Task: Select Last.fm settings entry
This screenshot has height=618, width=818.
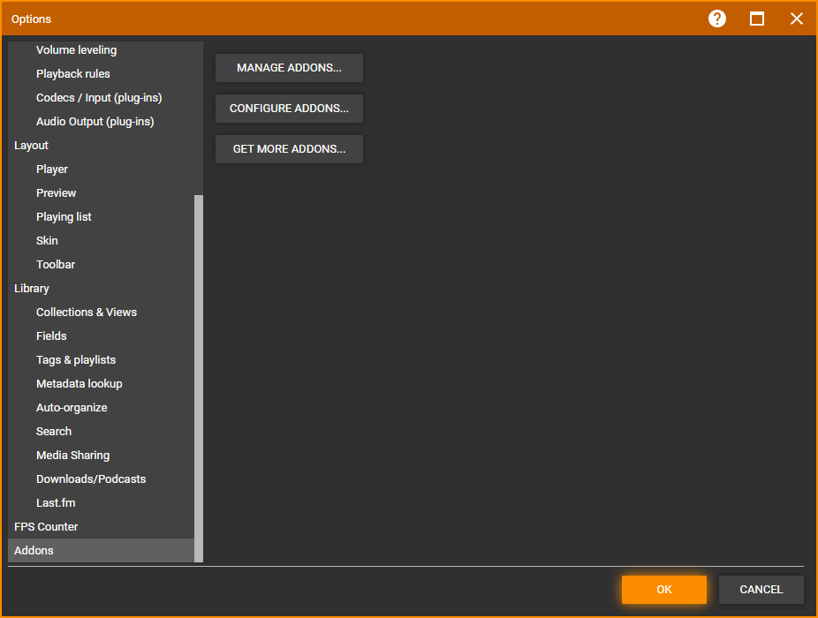Action: (x=56, y=503)
